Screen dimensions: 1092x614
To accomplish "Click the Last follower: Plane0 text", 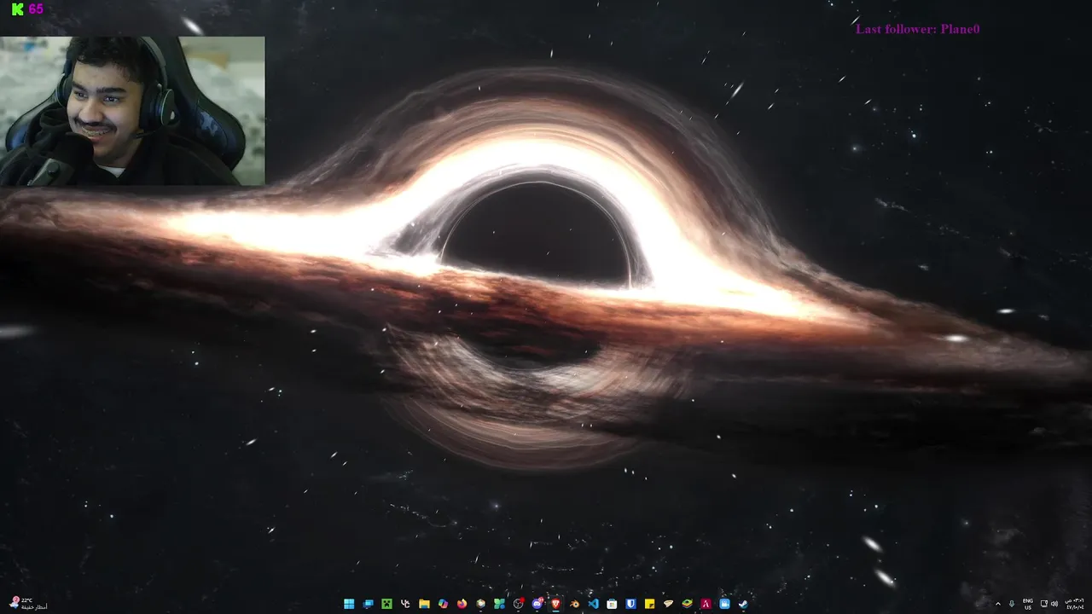I will (918, 29).
